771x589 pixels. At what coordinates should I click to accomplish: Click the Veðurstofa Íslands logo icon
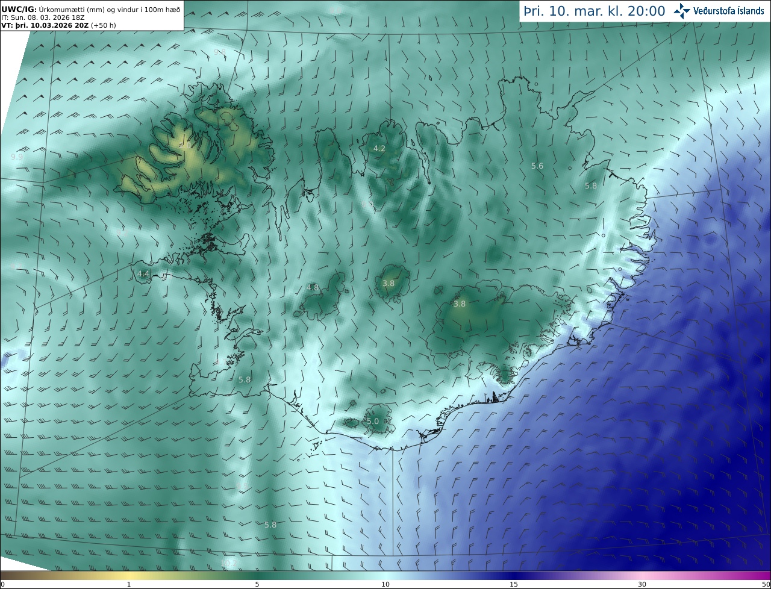point(682,10)
